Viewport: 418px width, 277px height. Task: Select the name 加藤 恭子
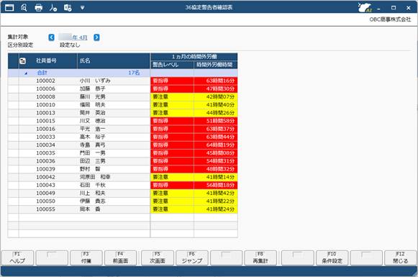[93, 88]
